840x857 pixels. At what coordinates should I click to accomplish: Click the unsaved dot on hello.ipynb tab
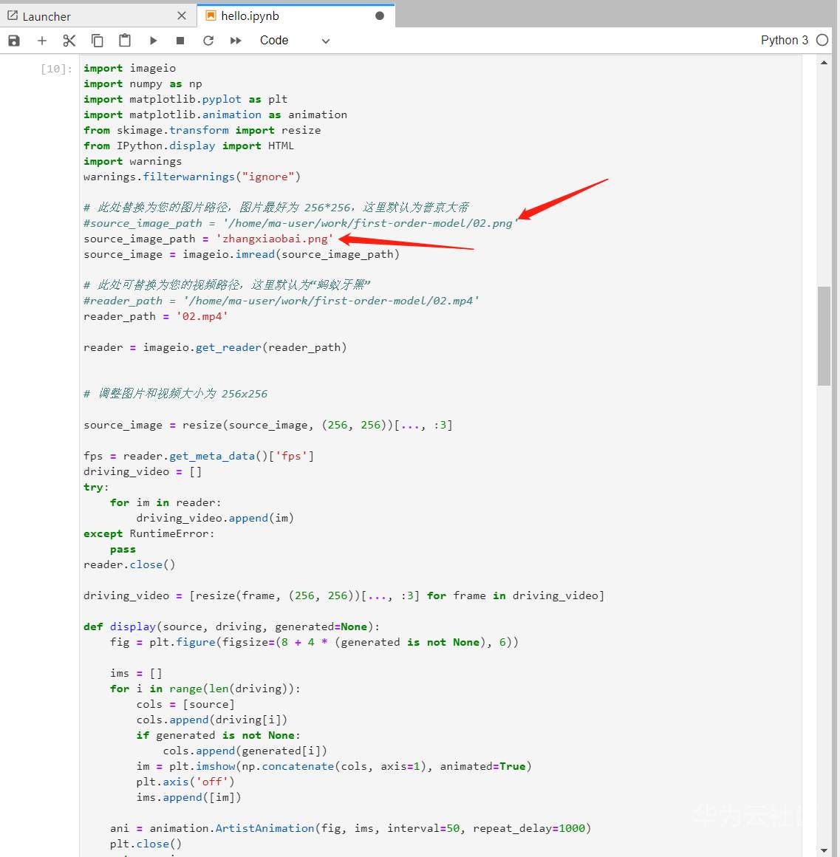click(x=380, y=16)
